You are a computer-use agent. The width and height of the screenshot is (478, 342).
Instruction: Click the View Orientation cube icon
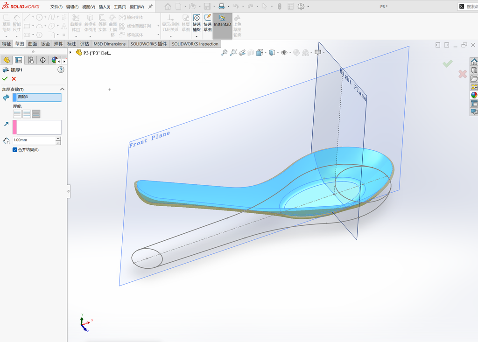point(260,53)
